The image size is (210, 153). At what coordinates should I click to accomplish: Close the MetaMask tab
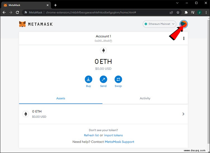pyautogui.click(x=48, y=5)
